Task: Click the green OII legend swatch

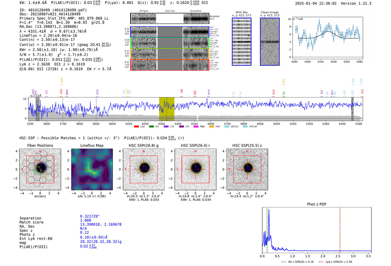Action: pyautogui.click(x=151, y=127)
